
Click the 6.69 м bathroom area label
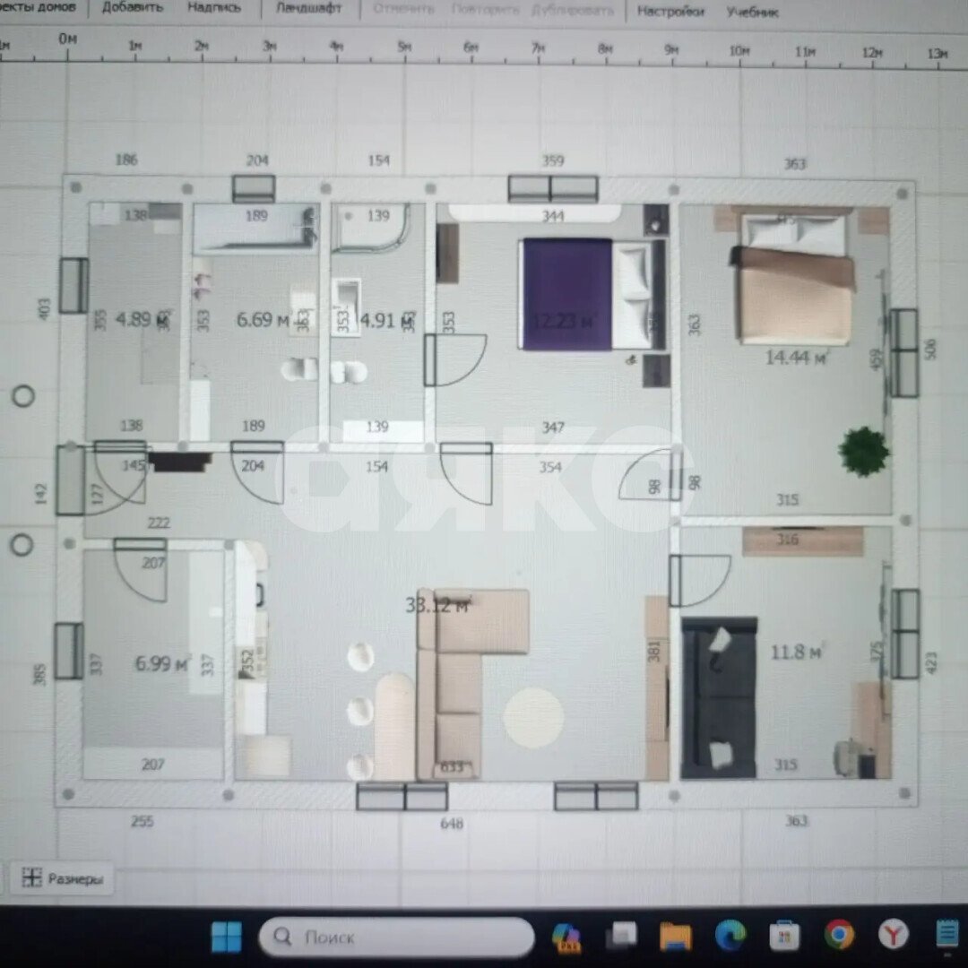(263, 319)
